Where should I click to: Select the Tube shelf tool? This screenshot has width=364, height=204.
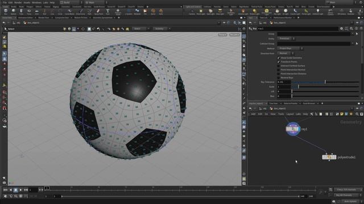pos(21,12)
